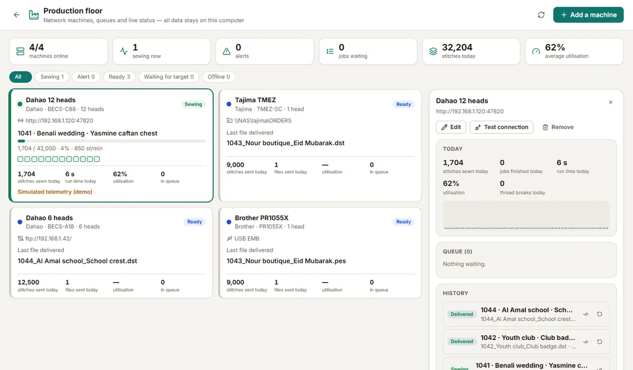Click the Sewing status badge on Dahao 12 heads card
The image size is (633, 370).
point(193,104)
